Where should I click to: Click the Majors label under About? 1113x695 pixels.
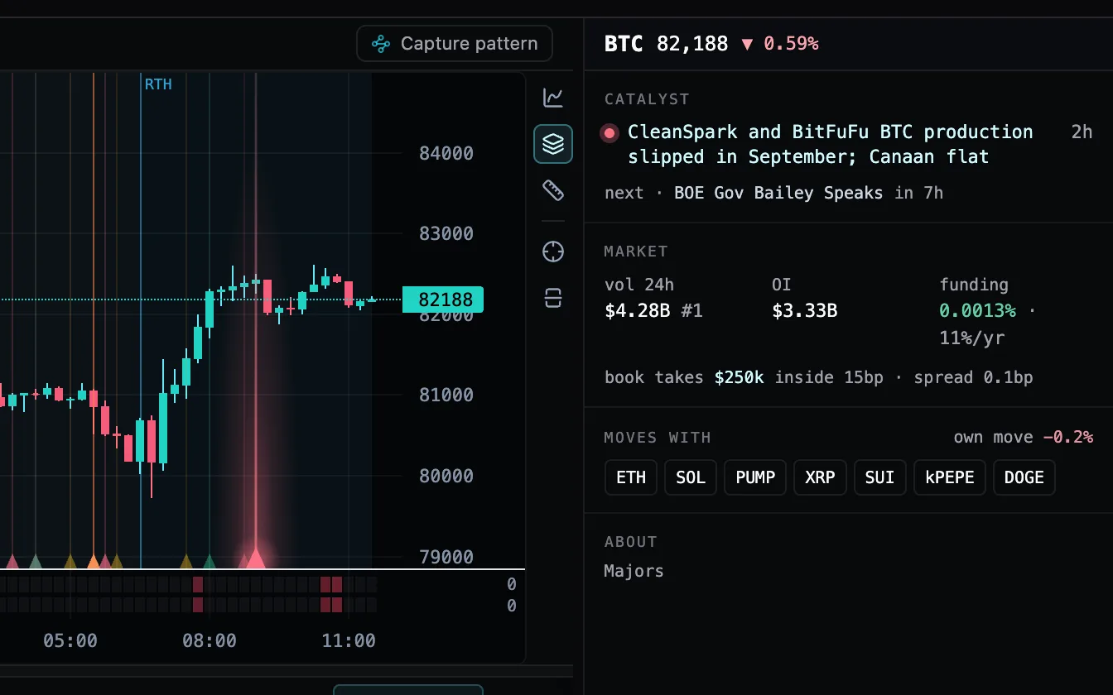(634, 571)
